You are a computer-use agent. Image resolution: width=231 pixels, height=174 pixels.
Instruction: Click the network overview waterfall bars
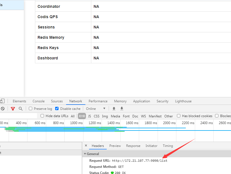click(115, 129)
